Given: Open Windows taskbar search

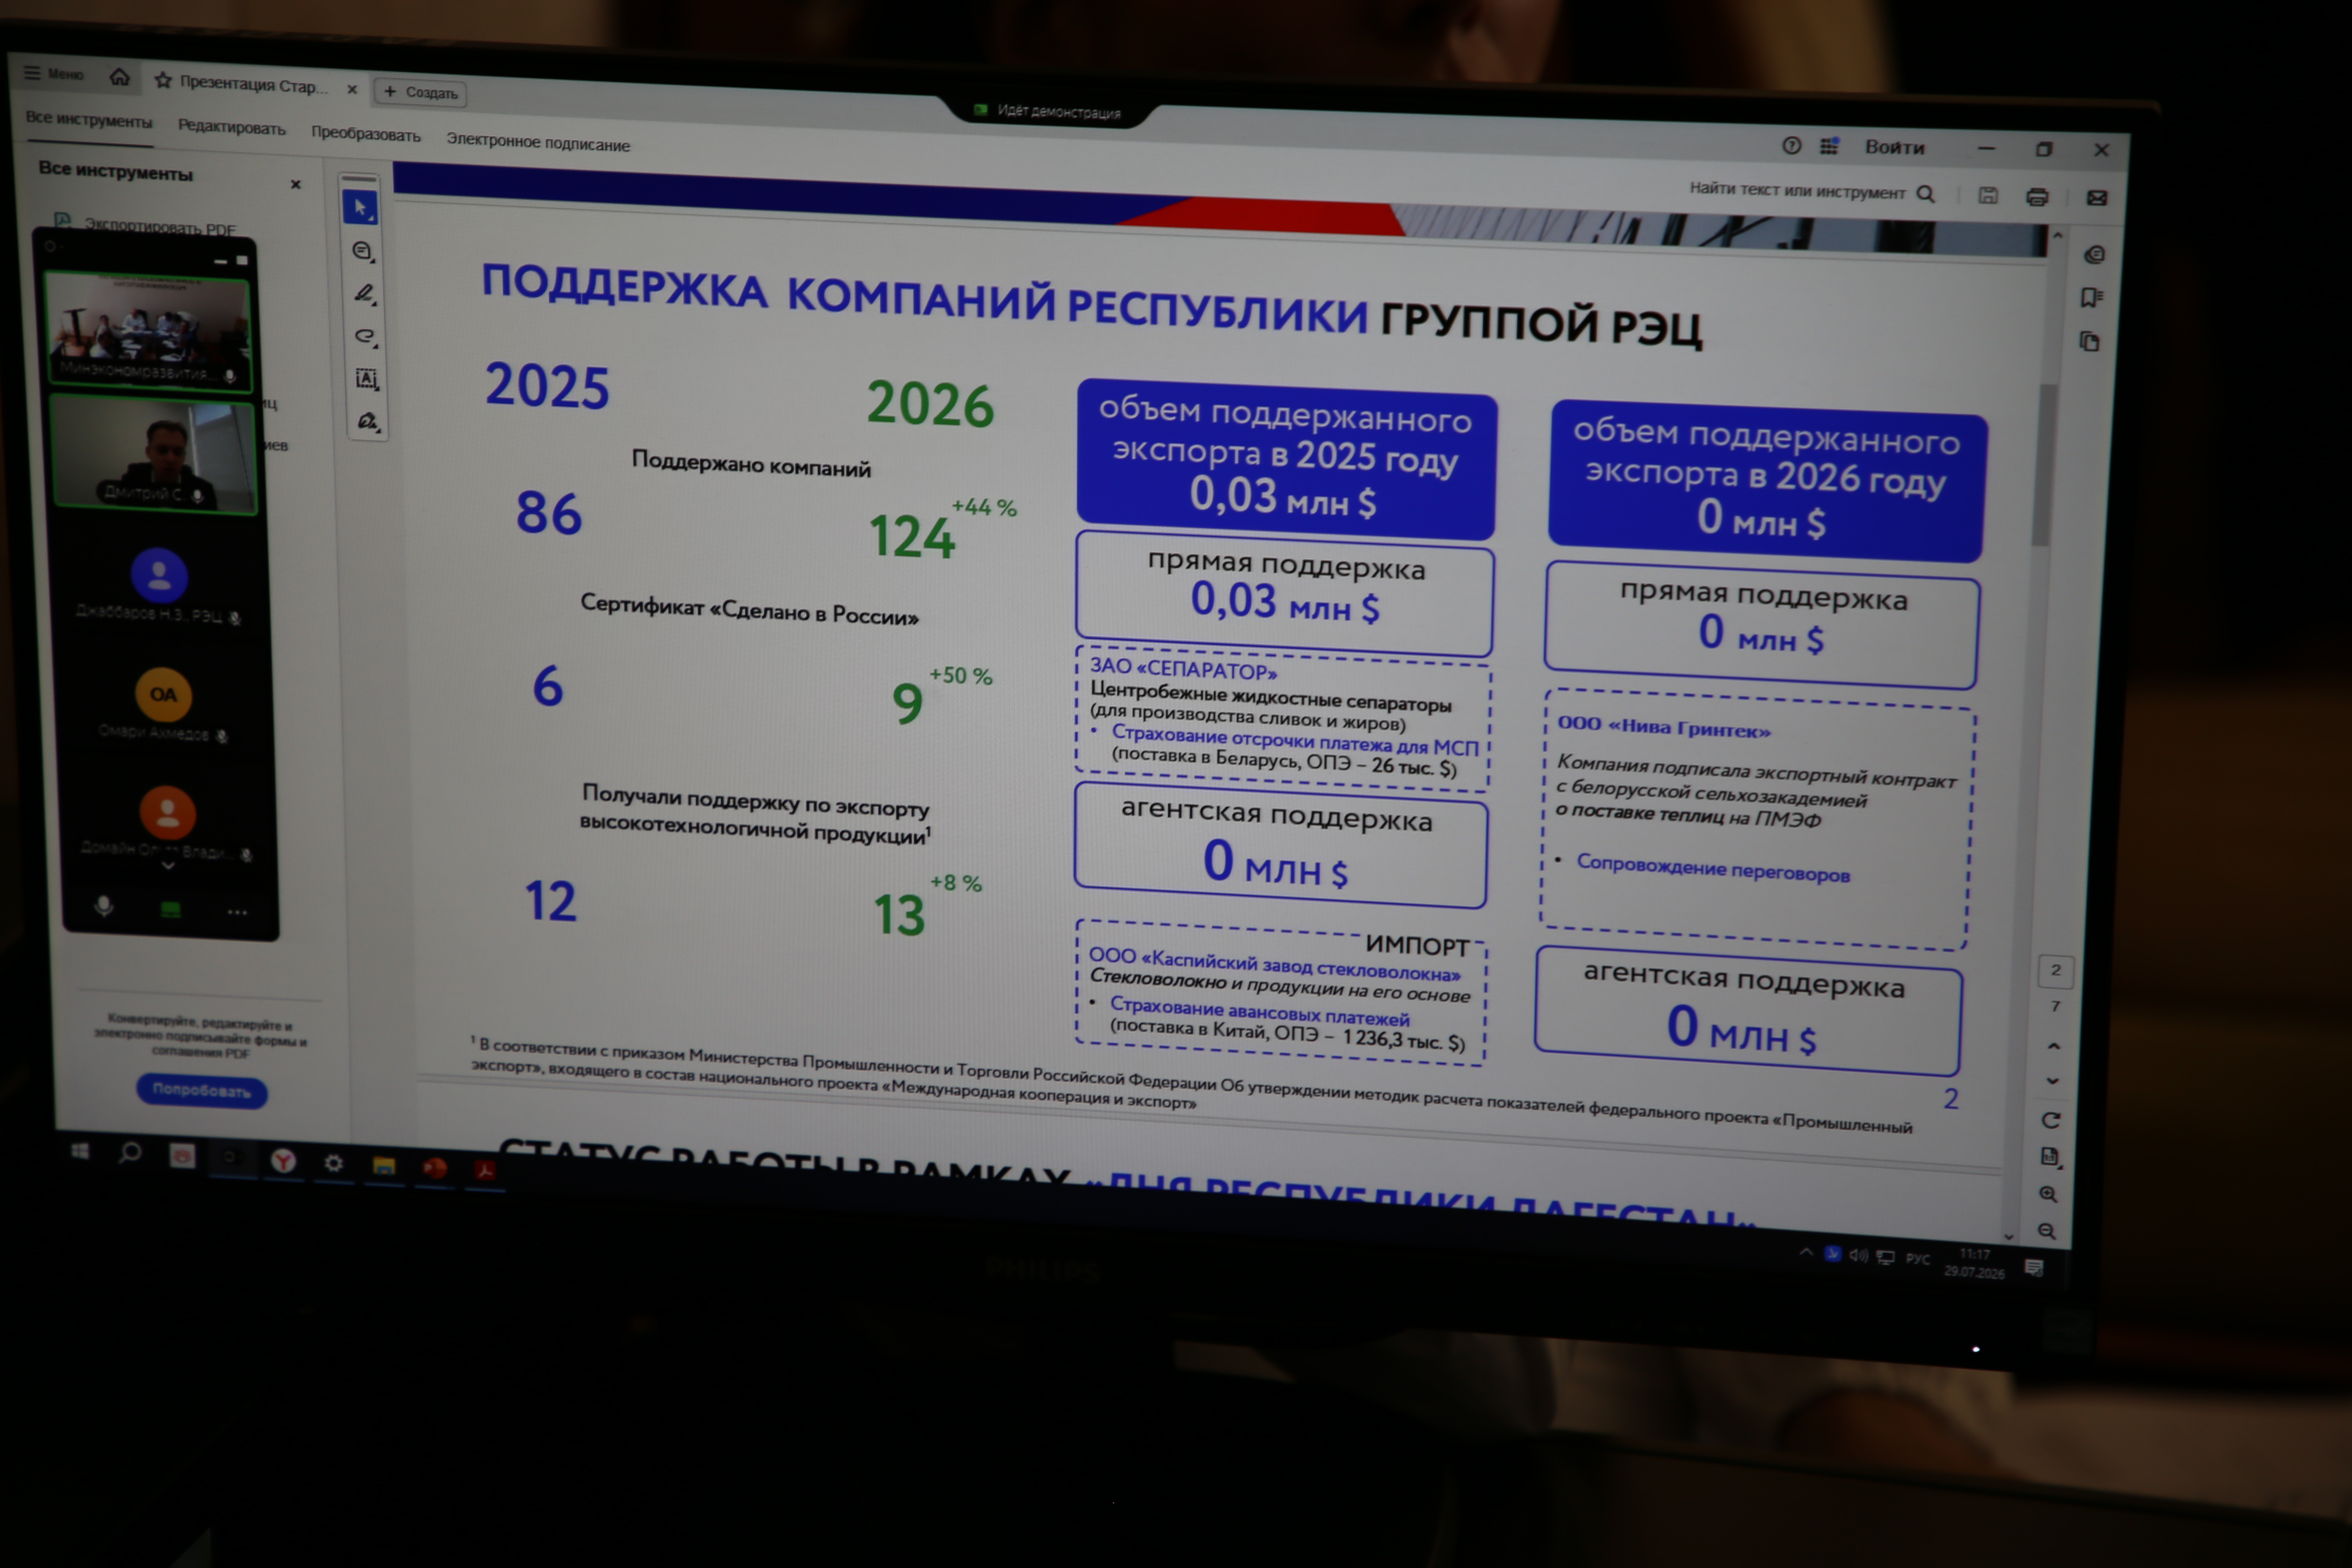Looking at the screenshot, I should pyautogui.click(x=130, y=1153).
